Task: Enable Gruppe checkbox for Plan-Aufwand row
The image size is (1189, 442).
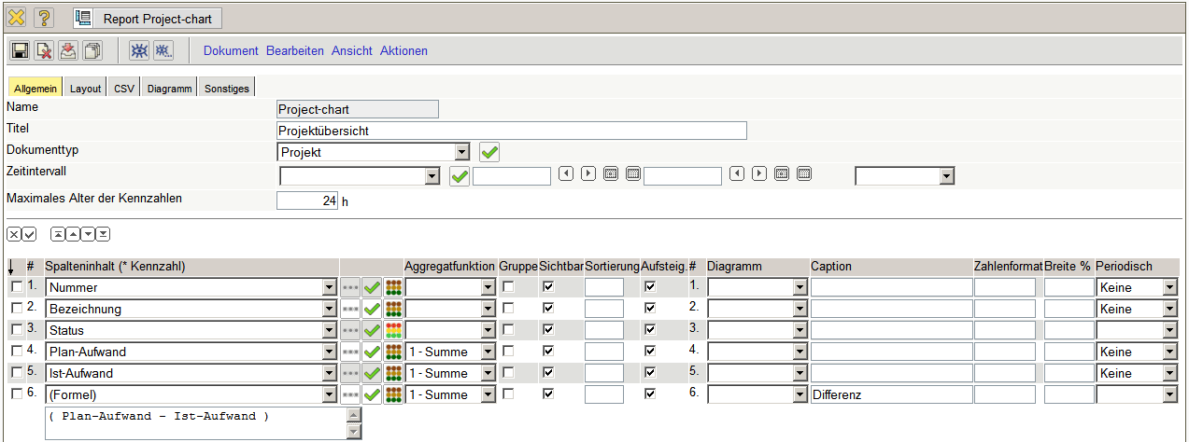Action: click(508, 352)
